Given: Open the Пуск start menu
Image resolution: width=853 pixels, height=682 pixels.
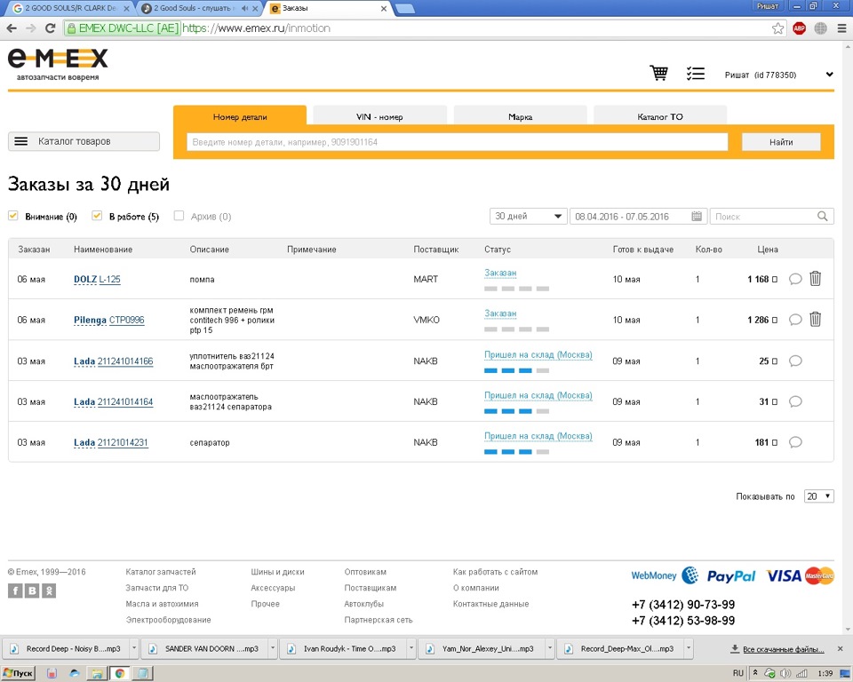Looking at the screenshot, I should [18, 673].
